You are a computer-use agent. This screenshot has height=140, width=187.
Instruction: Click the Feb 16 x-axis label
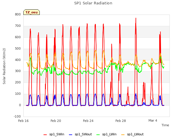point(23,121)
